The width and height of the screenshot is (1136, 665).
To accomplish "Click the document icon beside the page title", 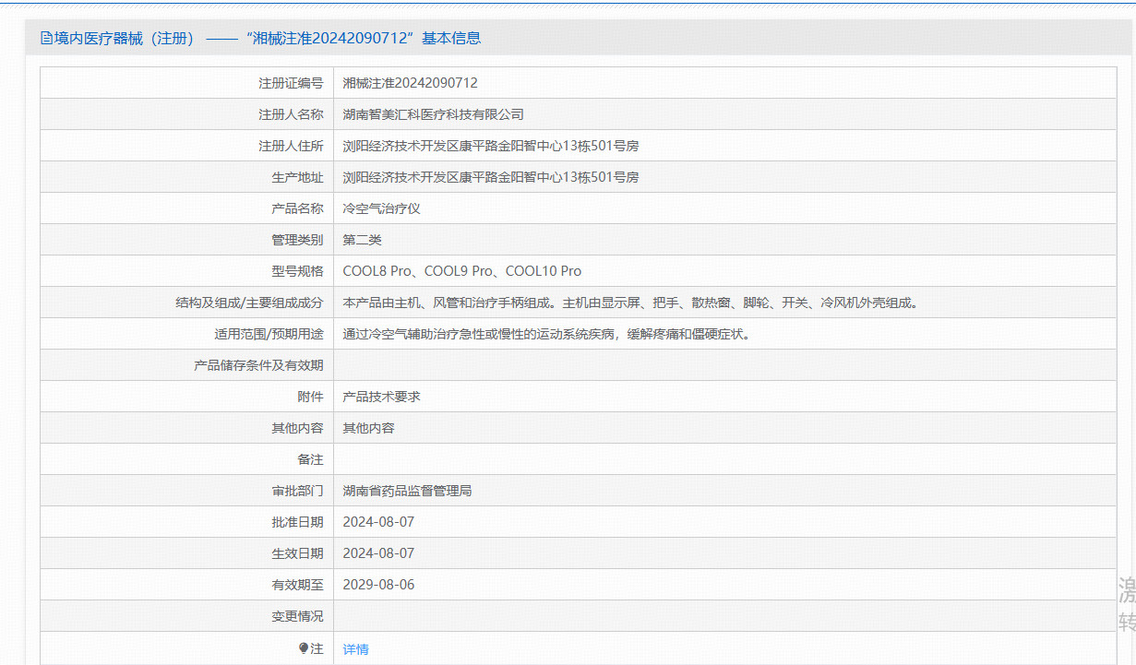I will pyautogui.click(x=46, y=38).
